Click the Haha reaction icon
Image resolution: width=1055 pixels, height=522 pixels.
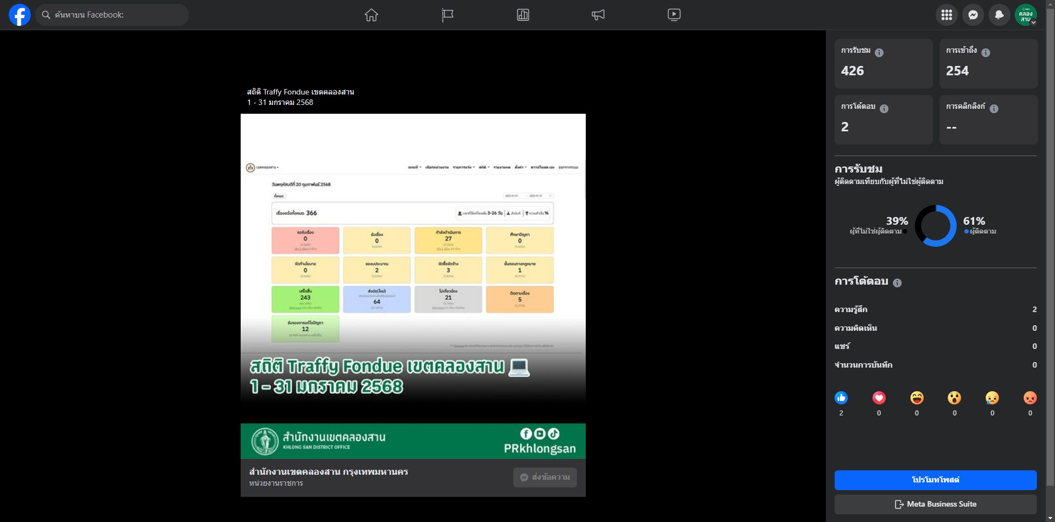(x=917, y=398)
